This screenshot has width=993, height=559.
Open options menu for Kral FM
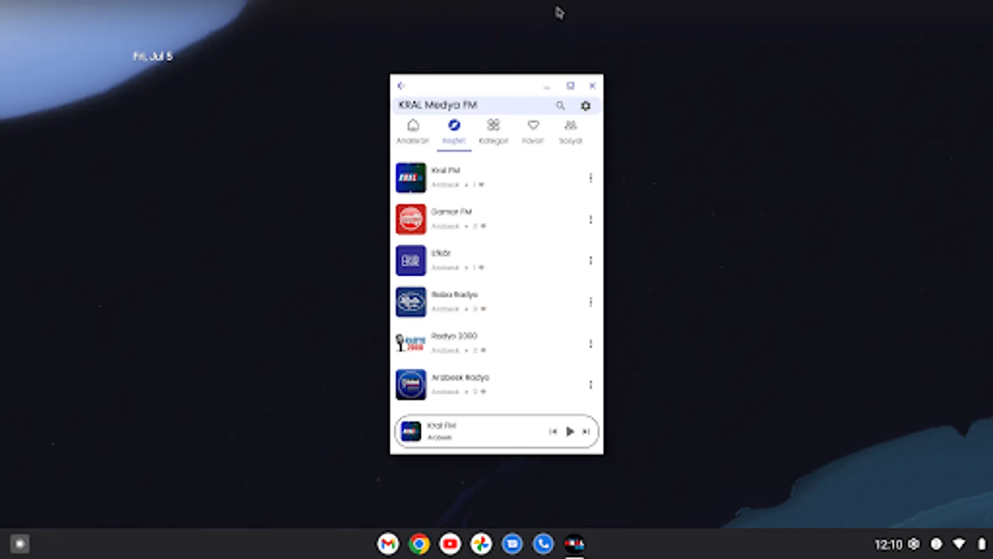pyautogui.click(x=590, y=178)
